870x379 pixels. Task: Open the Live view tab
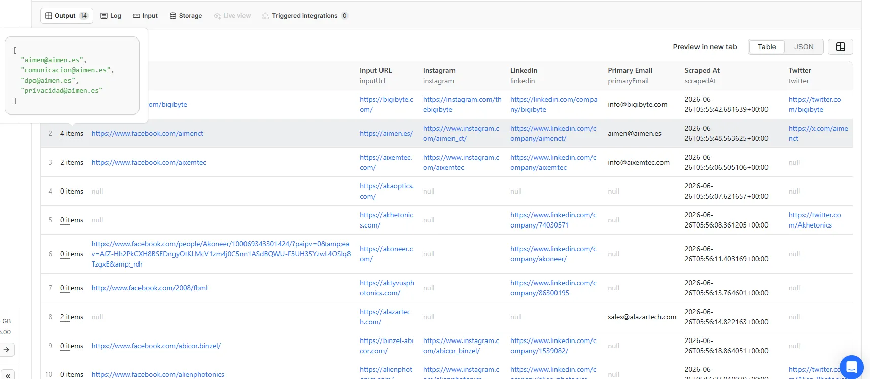click(232, 16)
